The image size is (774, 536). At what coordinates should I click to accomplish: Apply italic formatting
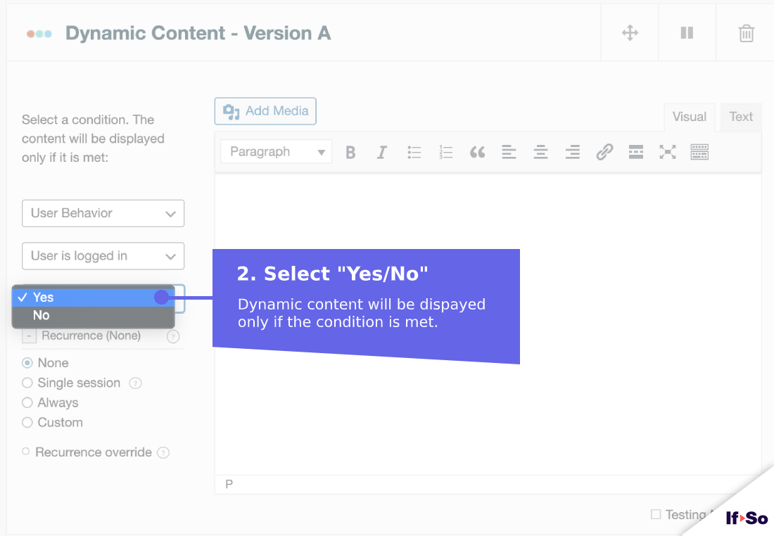[x=381, y=151]
